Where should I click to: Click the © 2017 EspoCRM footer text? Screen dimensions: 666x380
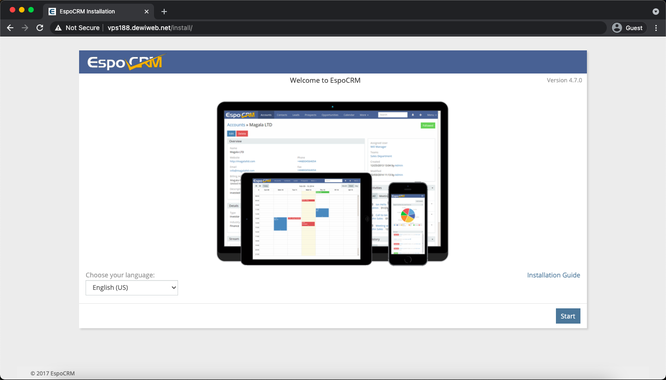point(52,374)
